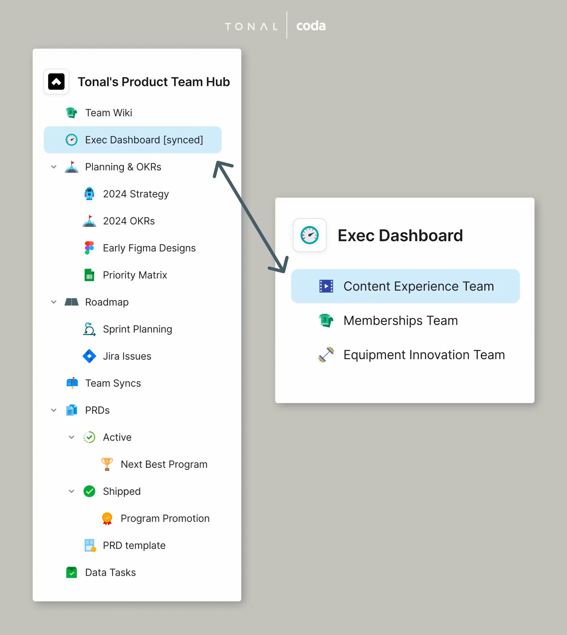Image resolution: width=567 pixels, height=635 pixels.
Task: Click the Tonal logo icon in hub header
Action: click(56, 82)
